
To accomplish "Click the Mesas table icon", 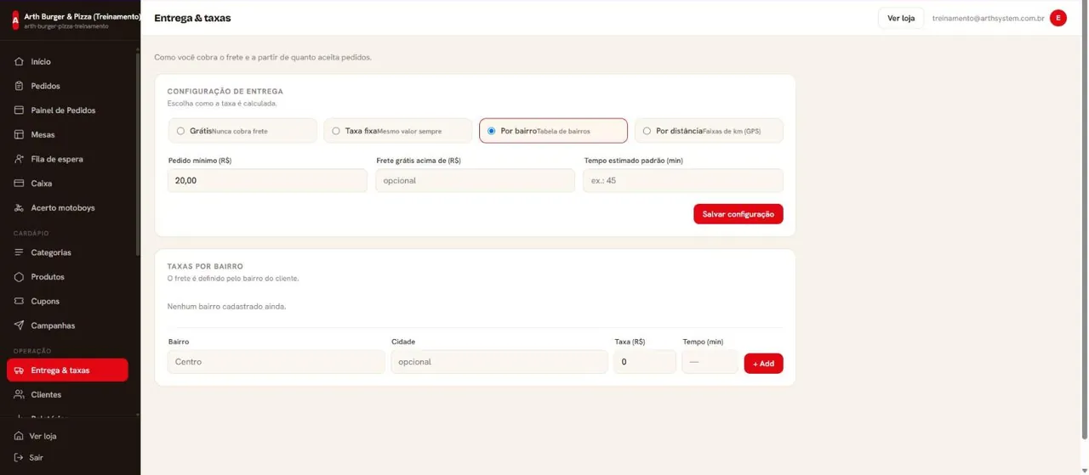I will pos(19,134).
